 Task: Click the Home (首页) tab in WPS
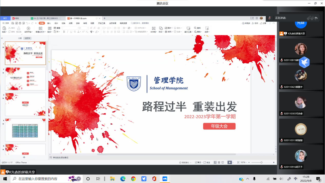(x=5, y=18)
